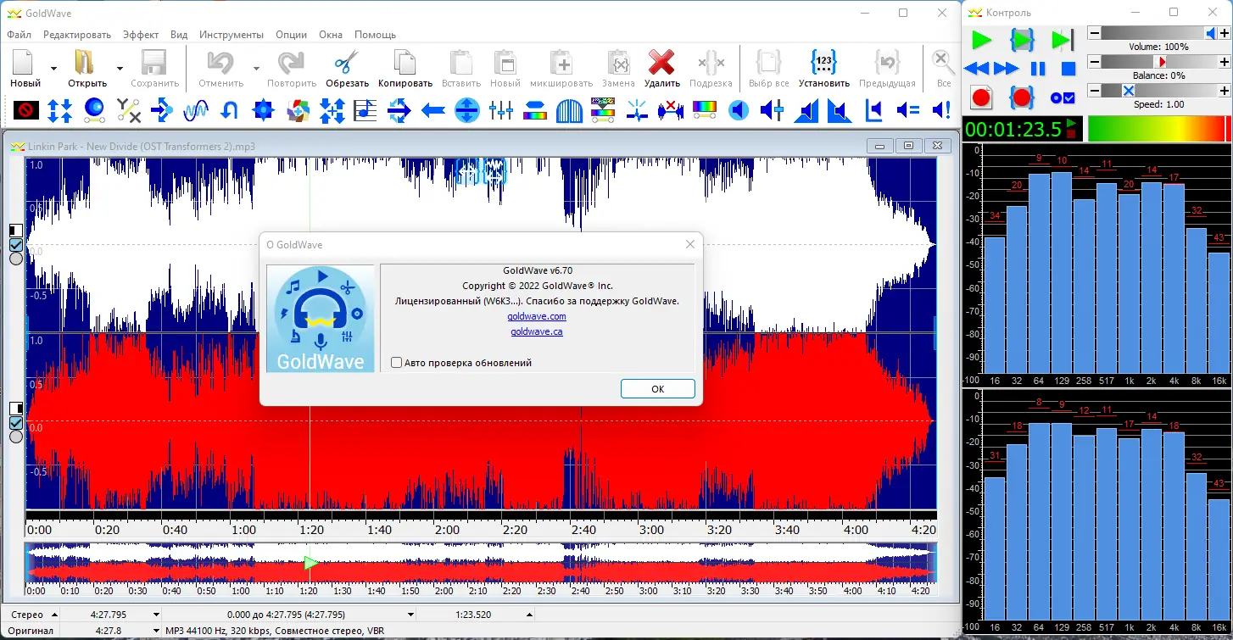This screenshot has height=640, width=1233.
Task: Click round button below upper channel checkbox
Action: coord(15,259)
